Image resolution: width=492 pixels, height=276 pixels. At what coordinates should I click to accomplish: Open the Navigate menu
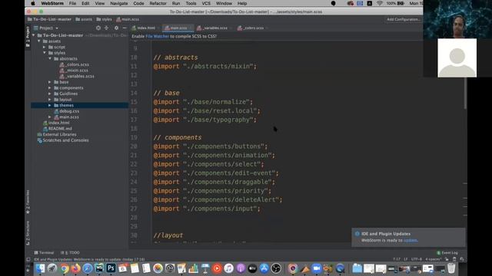pos(119,3)
